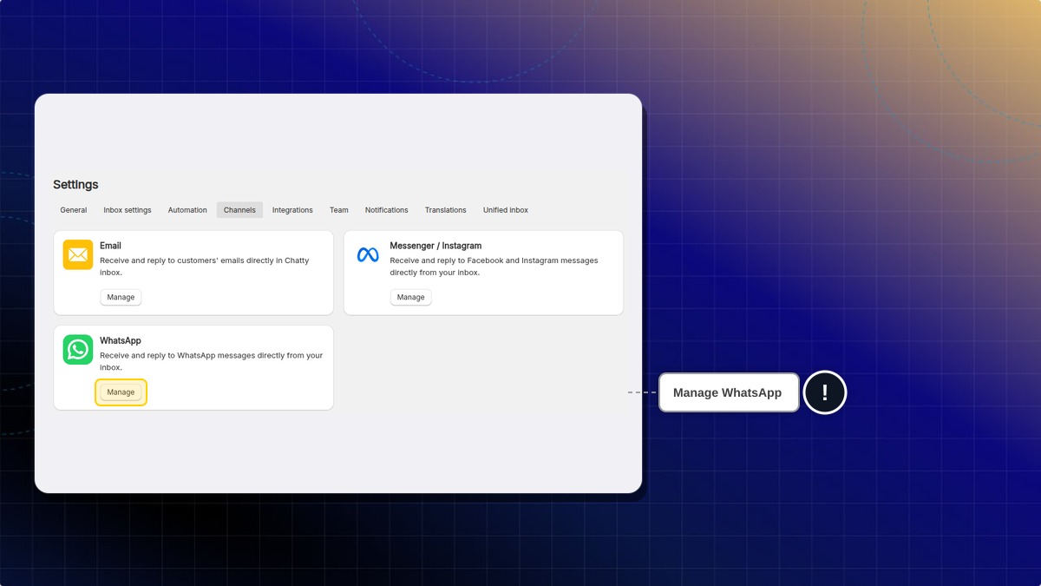This screenshot has height=586, width=1041.
Task: Click the yellow Email envelope icon
Action: click(x=78, y=254)
